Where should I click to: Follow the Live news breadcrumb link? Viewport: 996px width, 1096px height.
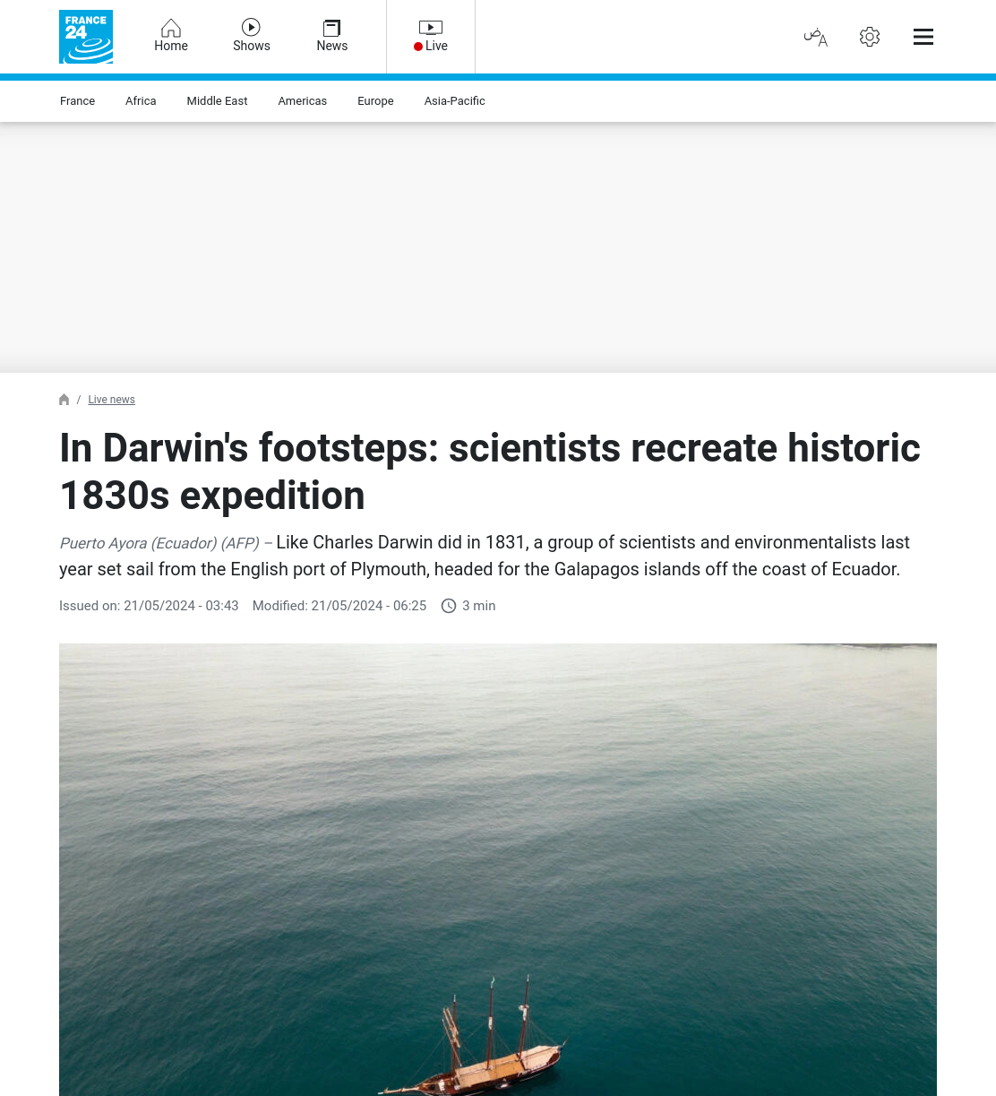[x=112, y=400]
